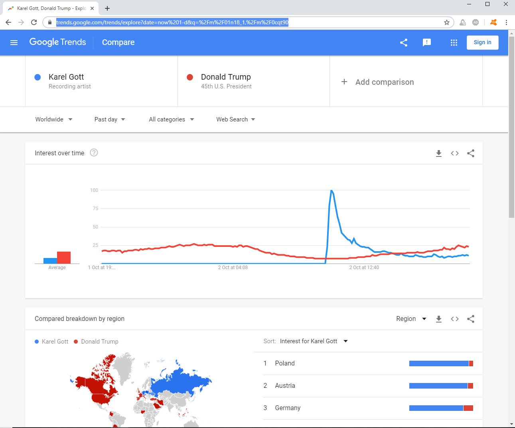Click the embed icon for Interest over time
The width and height of the screenshot is (515, 428).
(x=455, y=153)
